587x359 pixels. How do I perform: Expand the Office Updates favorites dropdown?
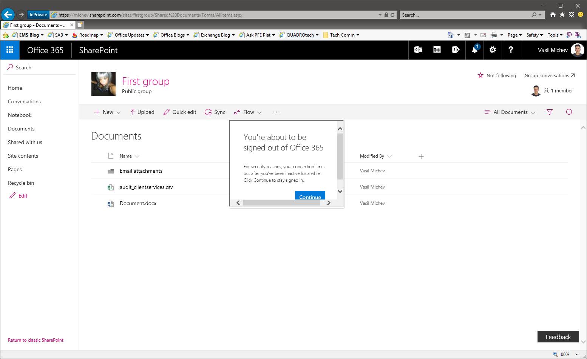[147, 35]
